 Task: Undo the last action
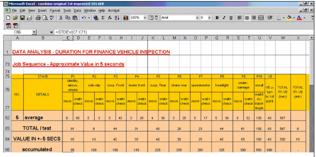84,18
